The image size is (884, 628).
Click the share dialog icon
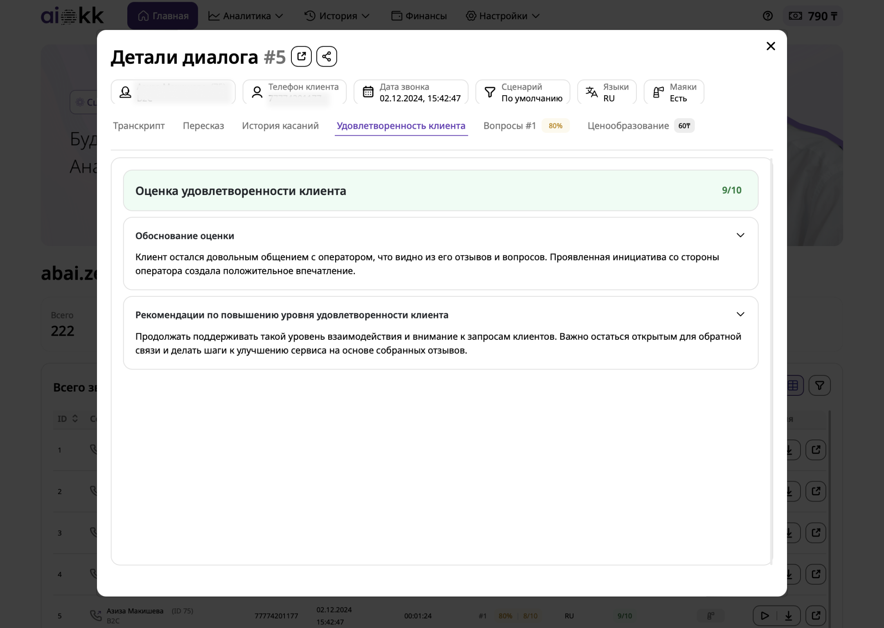tap(326, 56)
